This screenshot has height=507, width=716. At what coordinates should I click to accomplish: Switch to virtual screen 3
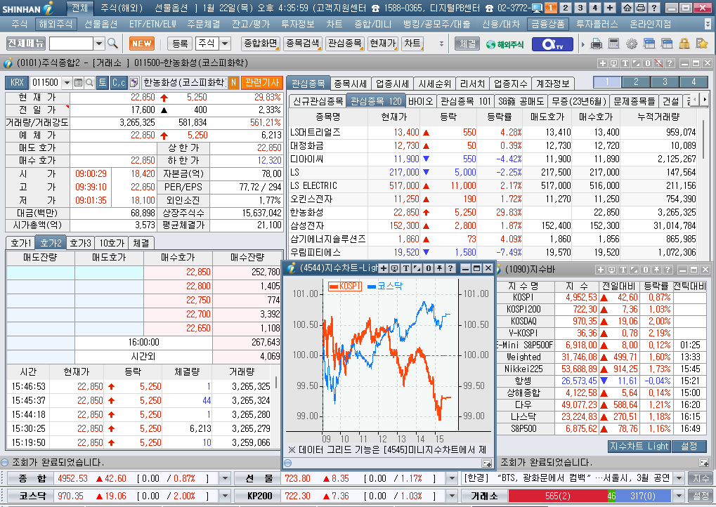coord(580,8)
